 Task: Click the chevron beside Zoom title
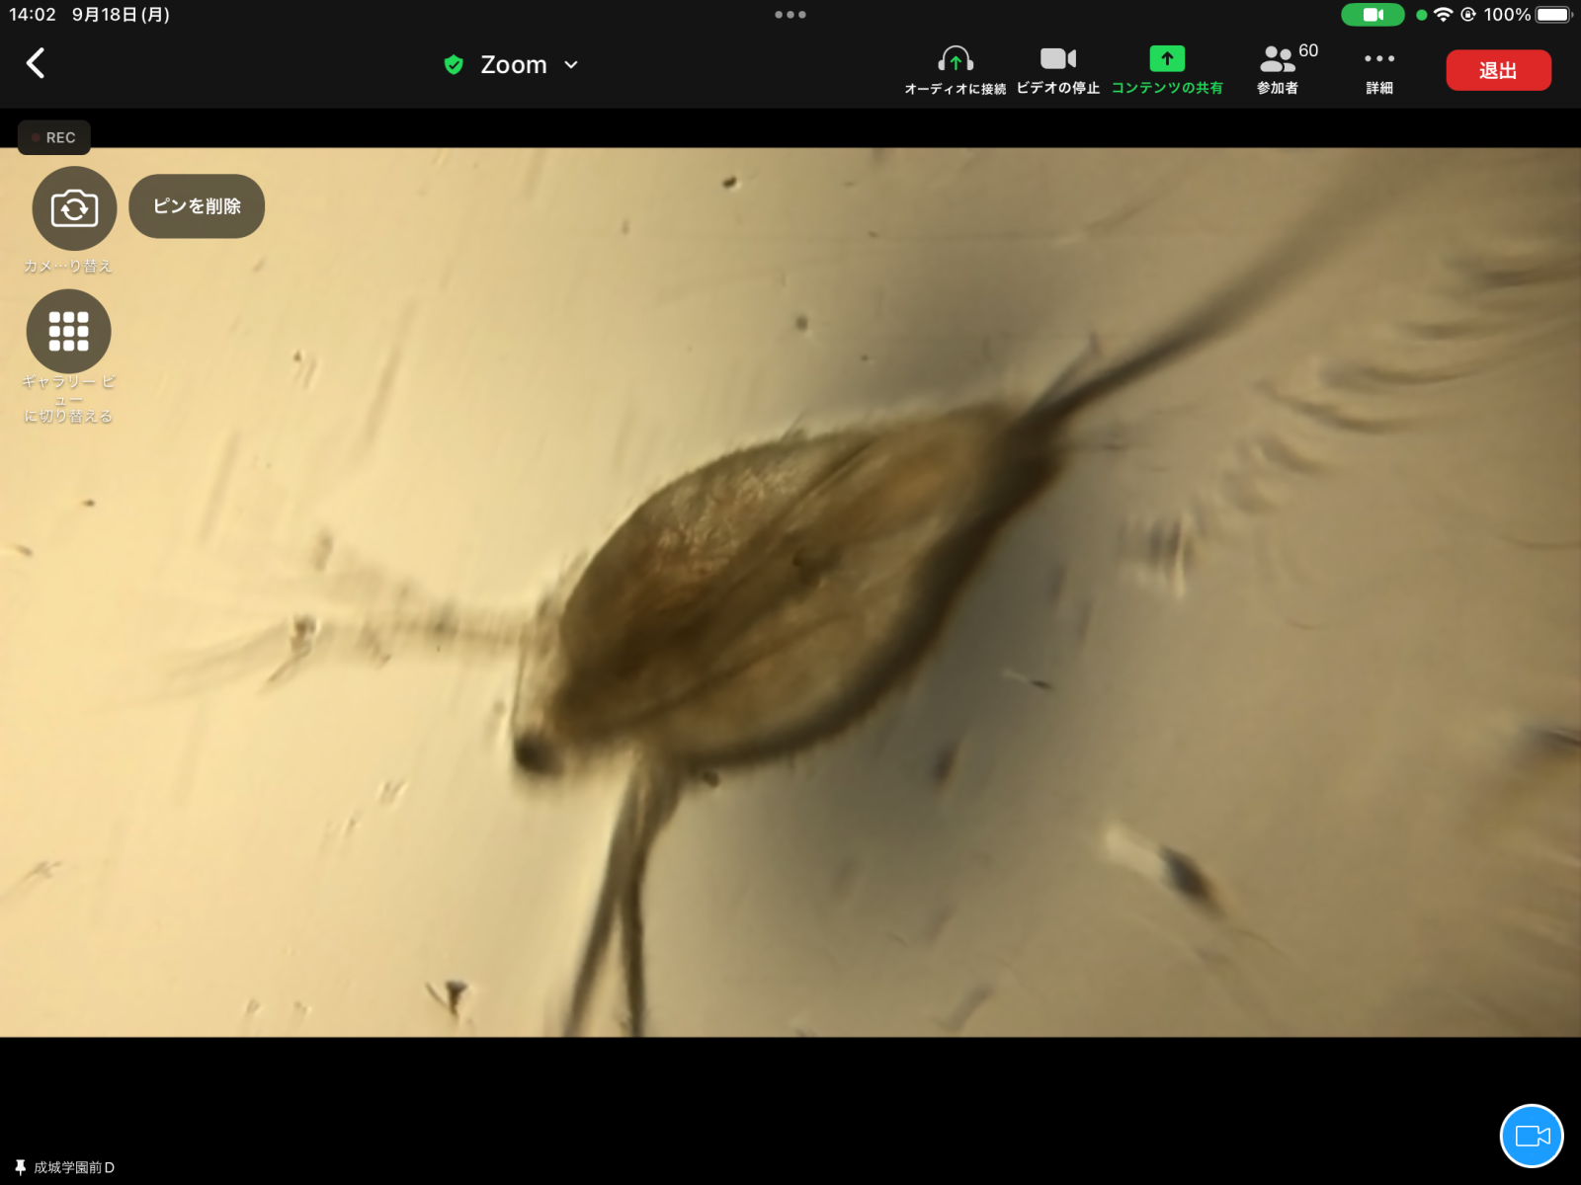(571, 65)
